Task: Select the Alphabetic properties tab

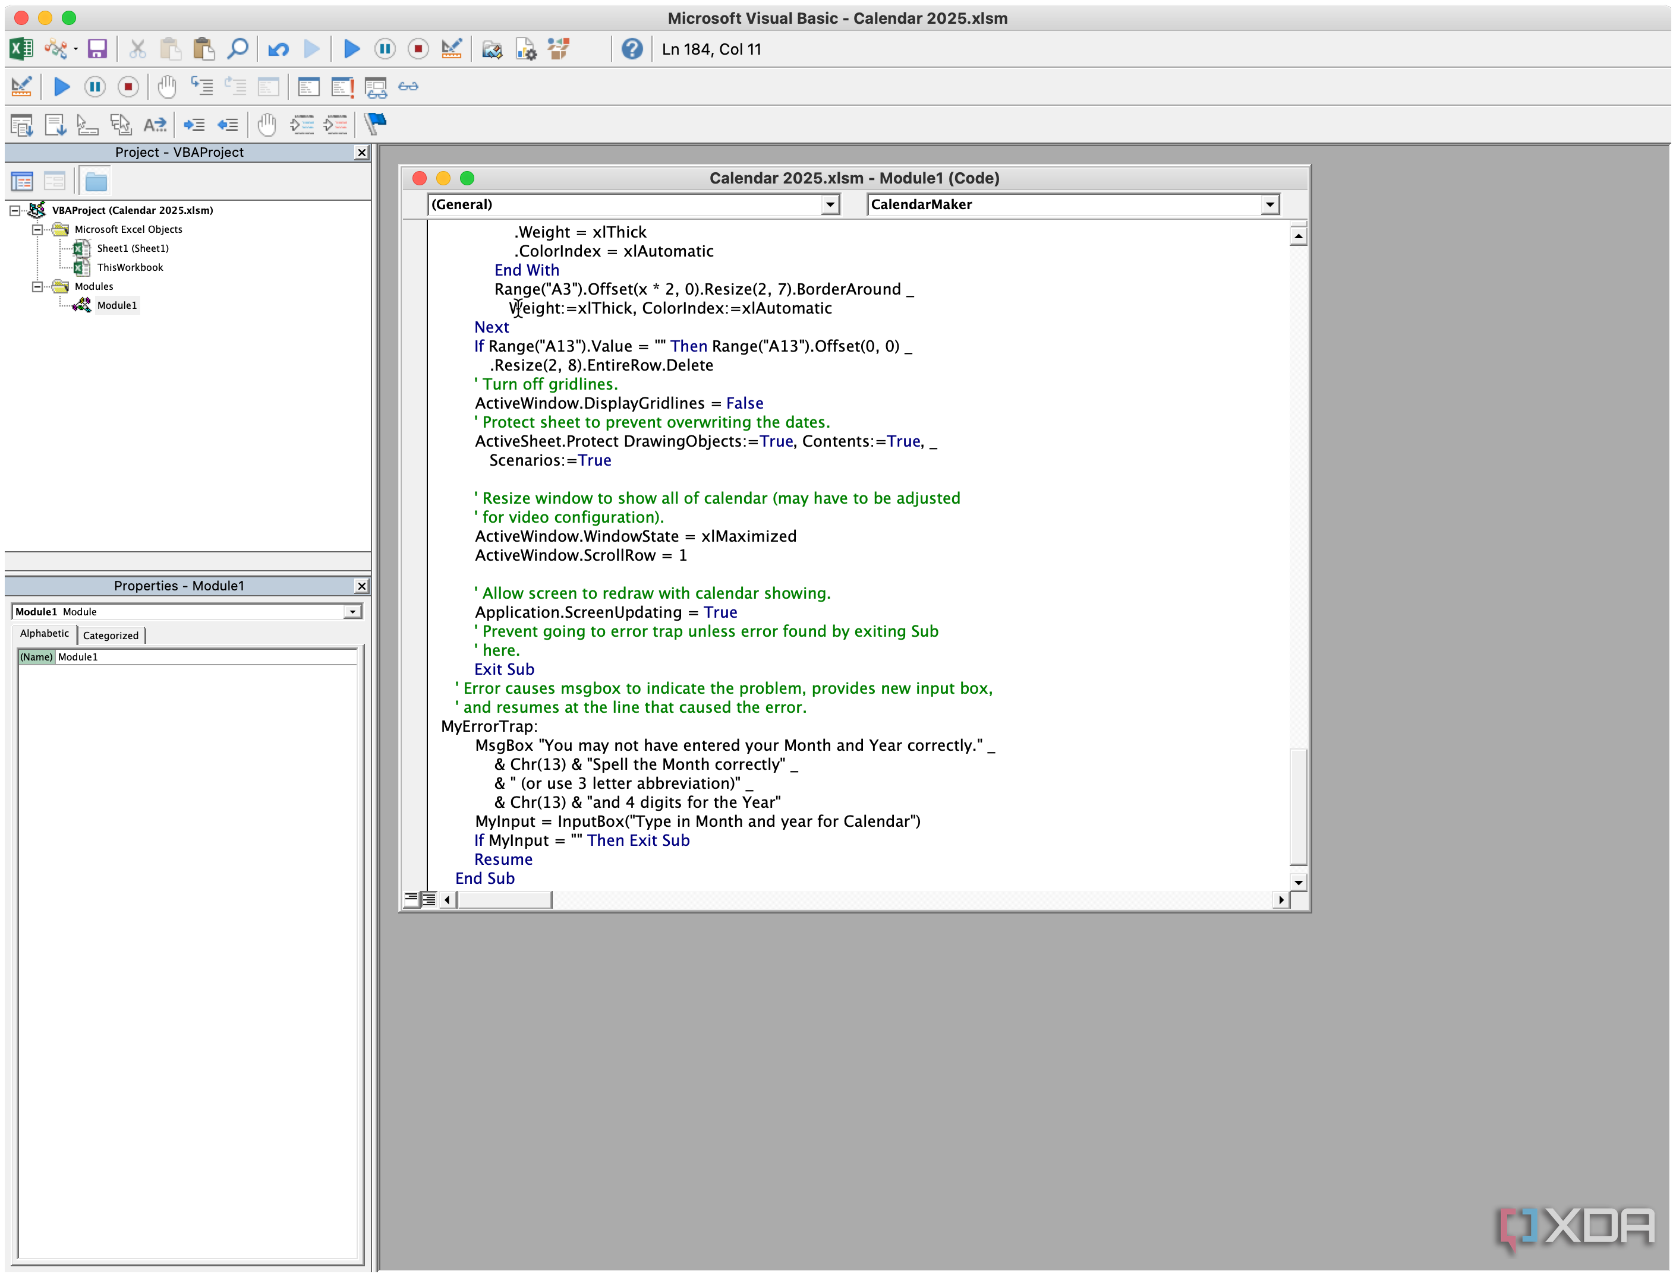Action: (44, 634)
